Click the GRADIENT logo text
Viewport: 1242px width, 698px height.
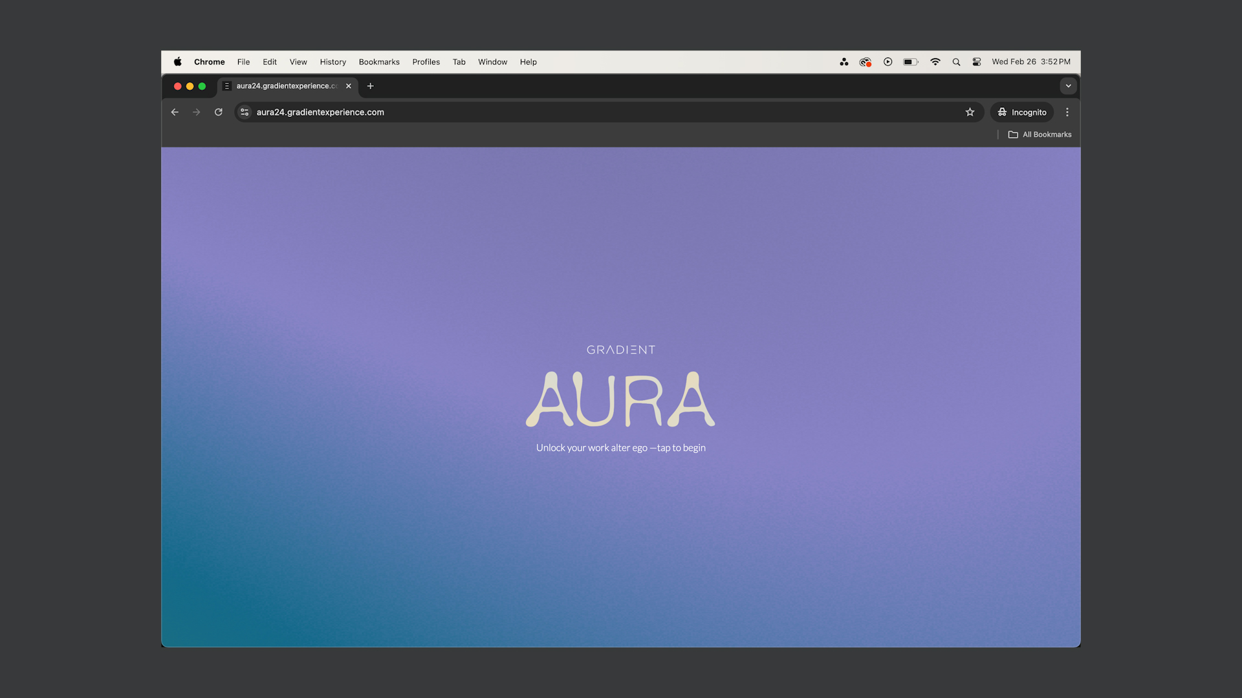tap(621, 350)
